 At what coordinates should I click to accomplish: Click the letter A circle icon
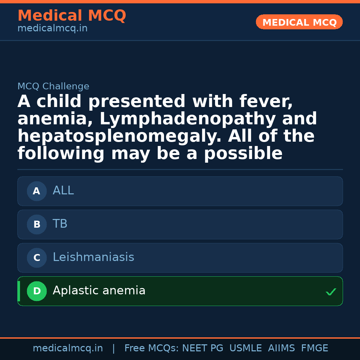point(37,191)
